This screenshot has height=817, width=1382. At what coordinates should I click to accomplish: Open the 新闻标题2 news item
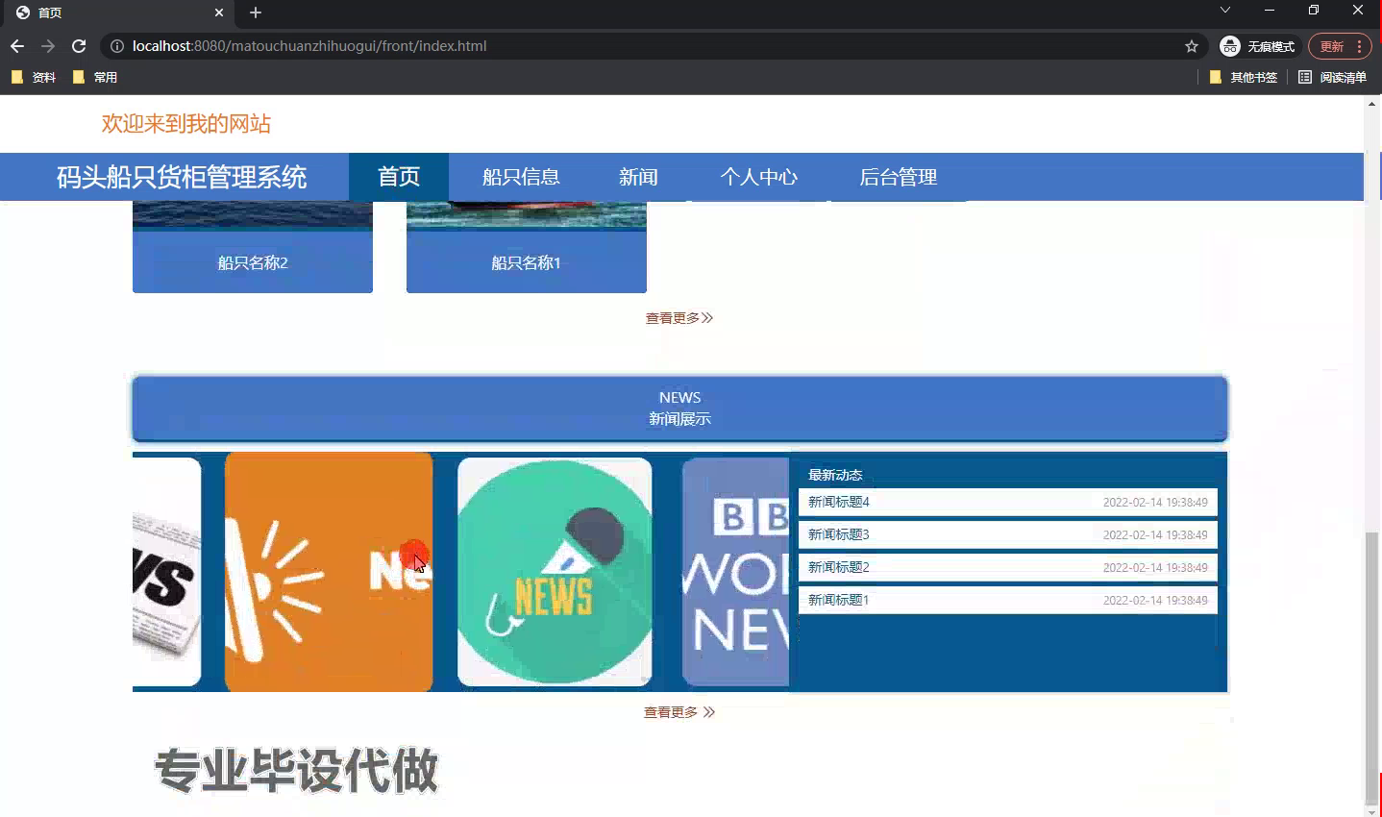(x=1007, y=567)
